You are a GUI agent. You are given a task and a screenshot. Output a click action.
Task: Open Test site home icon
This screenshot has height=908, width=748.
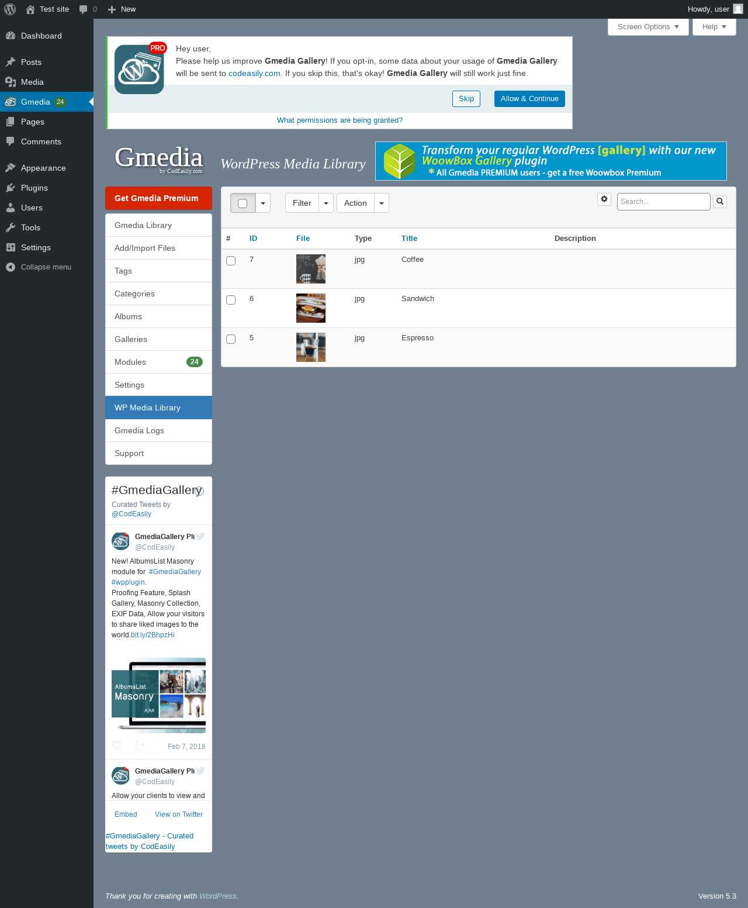pos(30,9)
